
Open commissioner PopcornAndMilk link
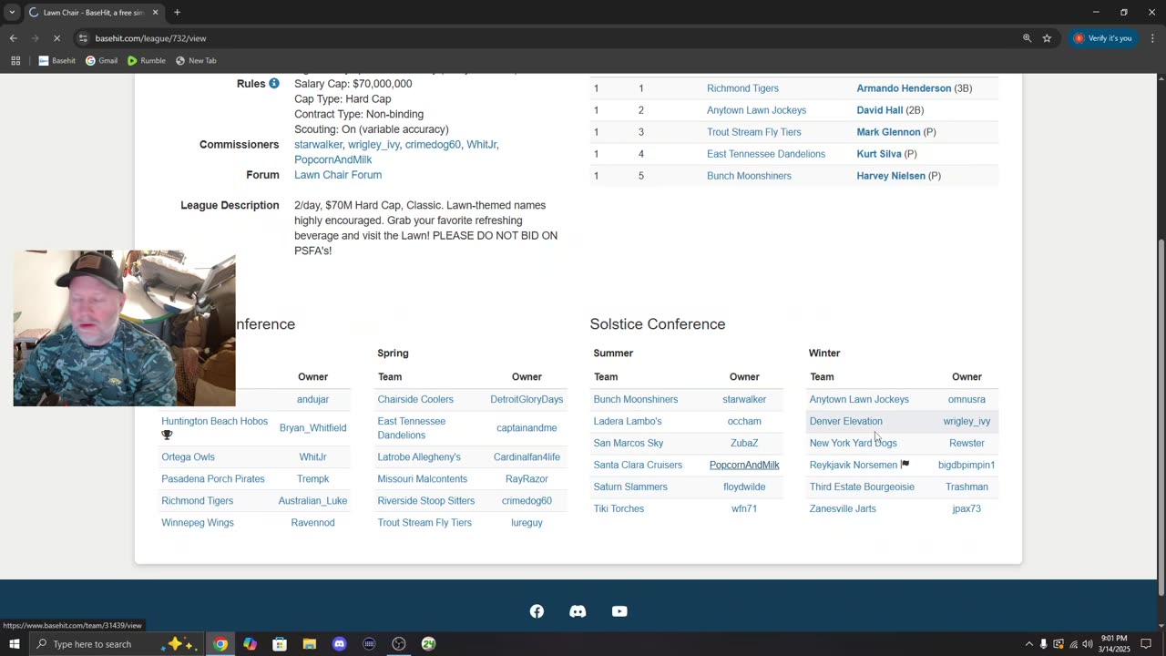click(x=332, y=159)
